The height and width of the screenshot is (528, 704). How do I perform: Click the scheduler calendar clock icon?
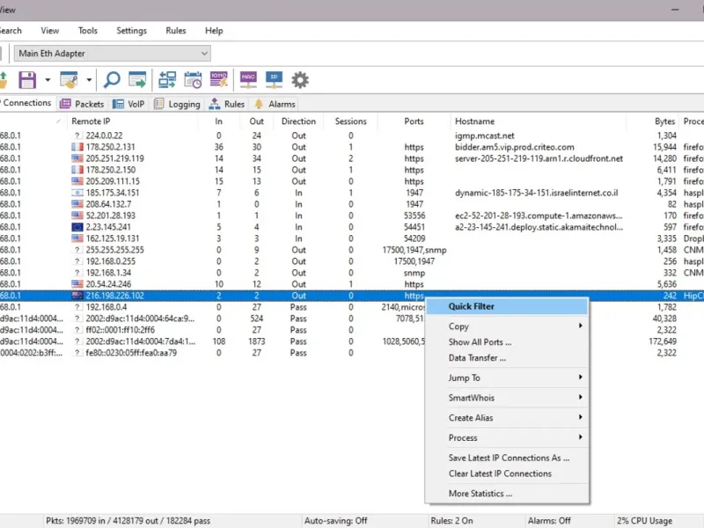click(194, 80)
